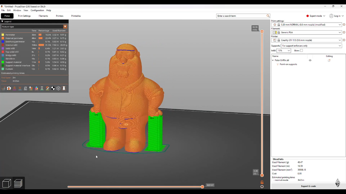
Task: Switch to layers preview view icon
Action: 18,183
